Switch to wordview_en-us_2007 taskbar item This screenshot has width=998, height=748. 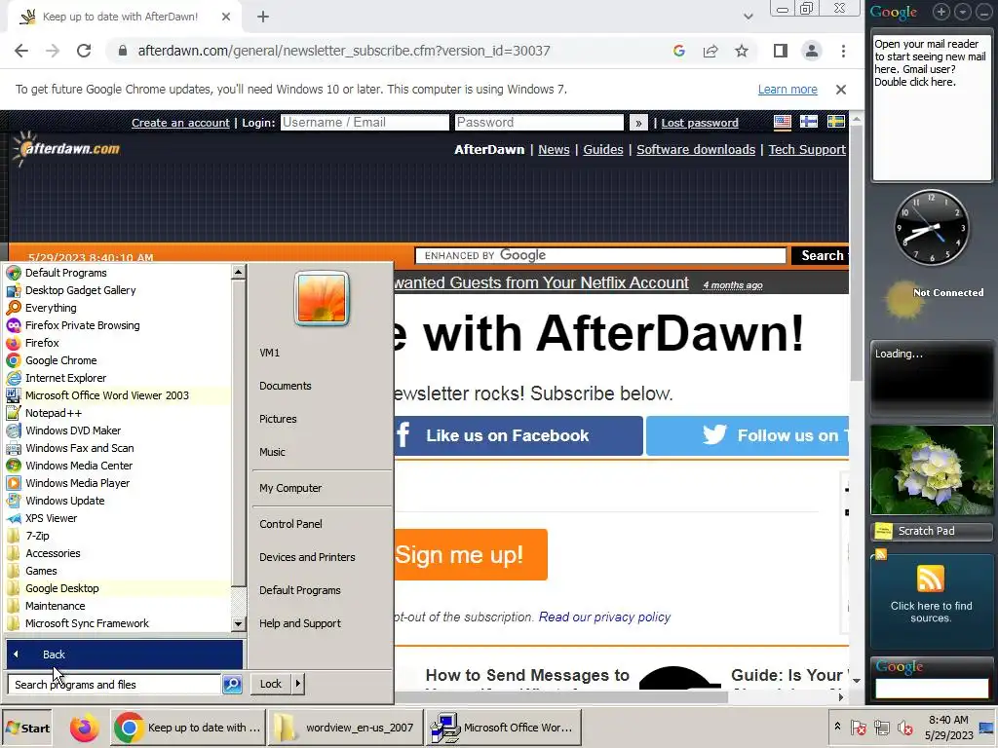pos(346,728)
